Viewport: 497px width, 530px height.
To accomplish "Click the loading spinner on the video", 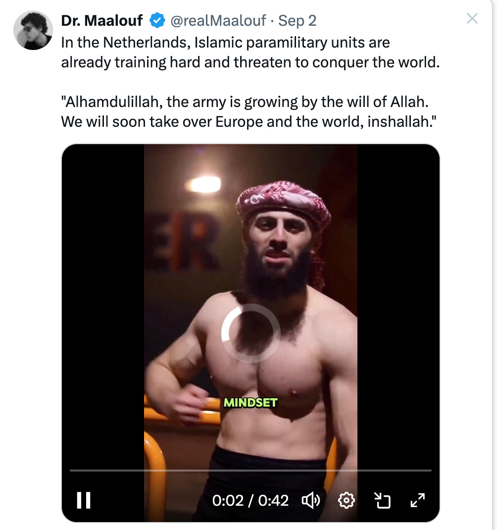I will point(250,333).
